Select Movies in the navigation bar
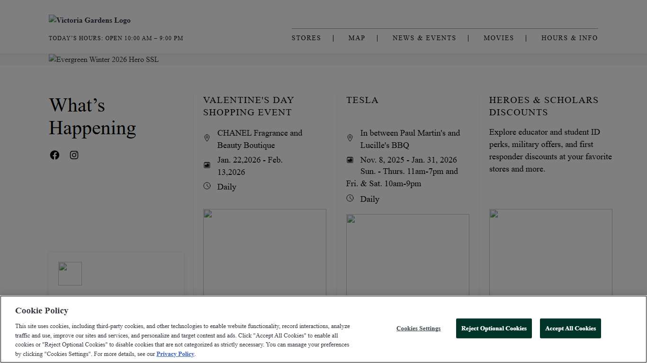Screen dimensions: 647x363 (x=498, y=38)
